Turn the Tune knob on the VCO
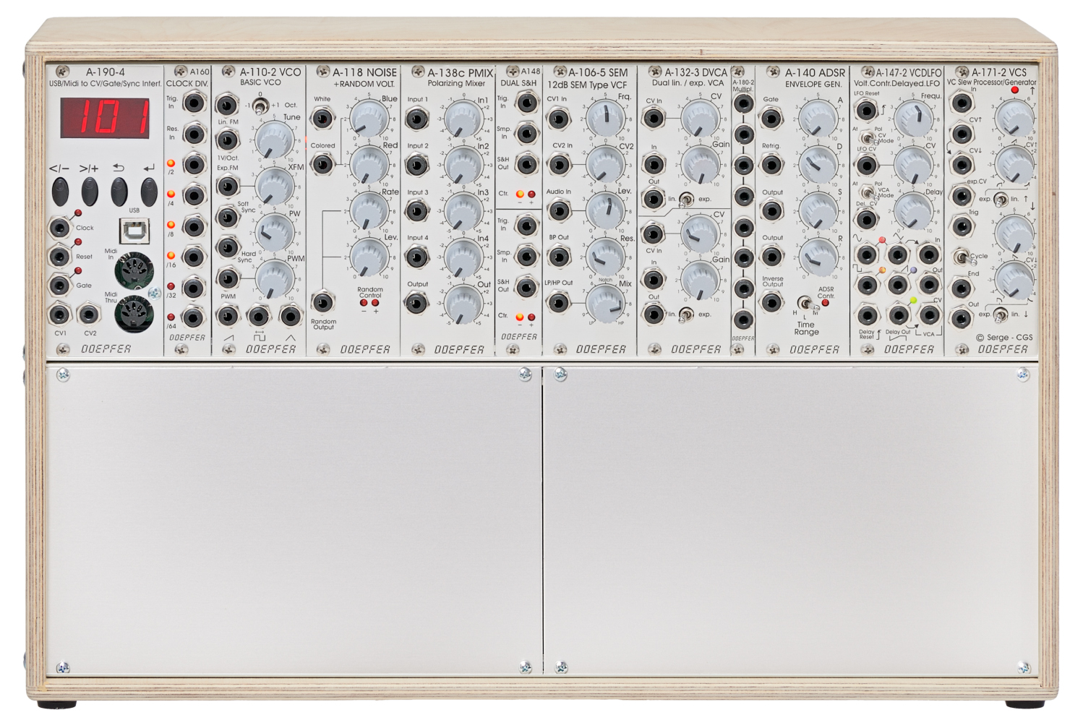Screen dimensions: 1083x723 [275, 140]
